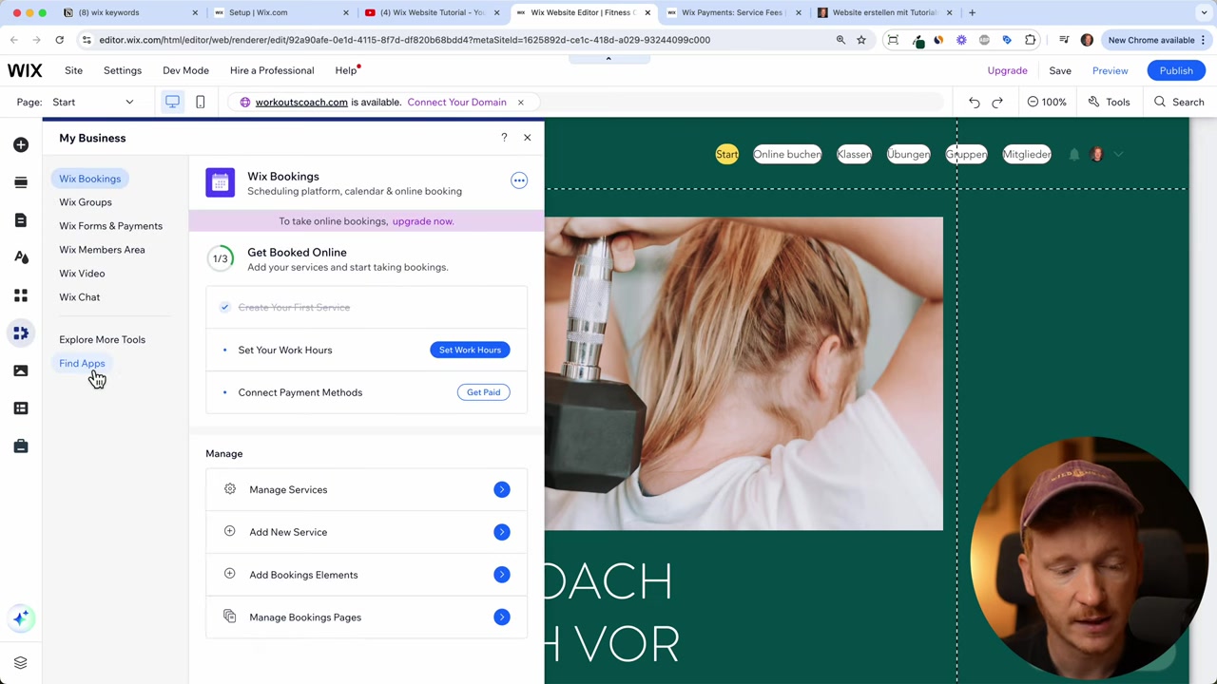Click the Upgrade link in top bar

[x=1007, y=70]
